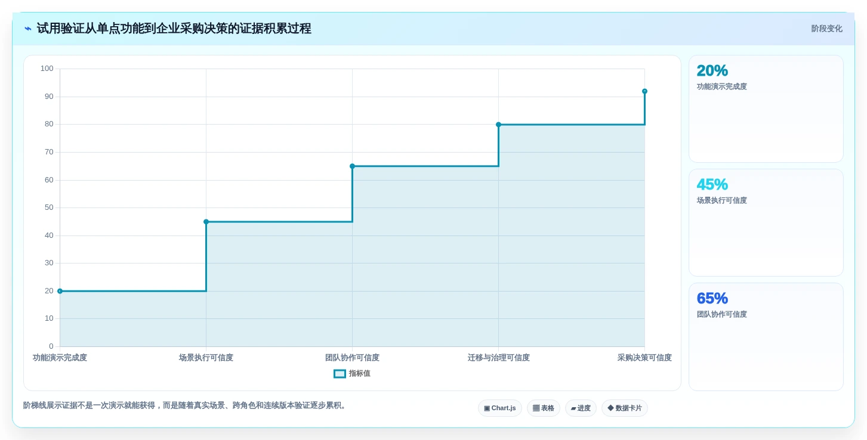Click the lightning icon beside the title
The width and height of the screenshot is (867, 440).
[x=28, y=29]
